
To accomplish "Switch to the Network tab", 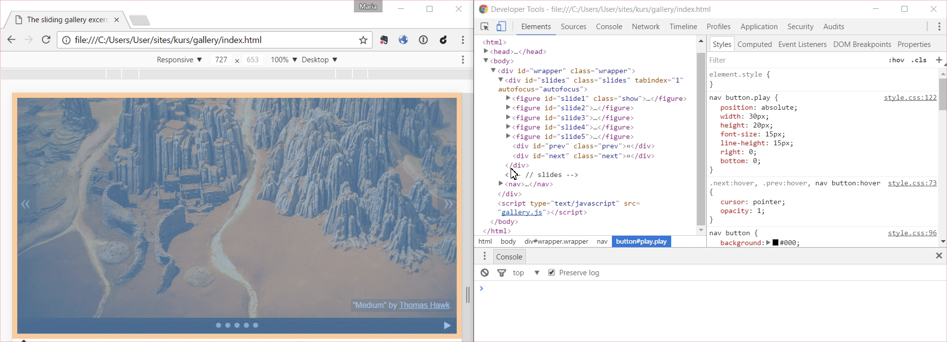I will (646, 27).
